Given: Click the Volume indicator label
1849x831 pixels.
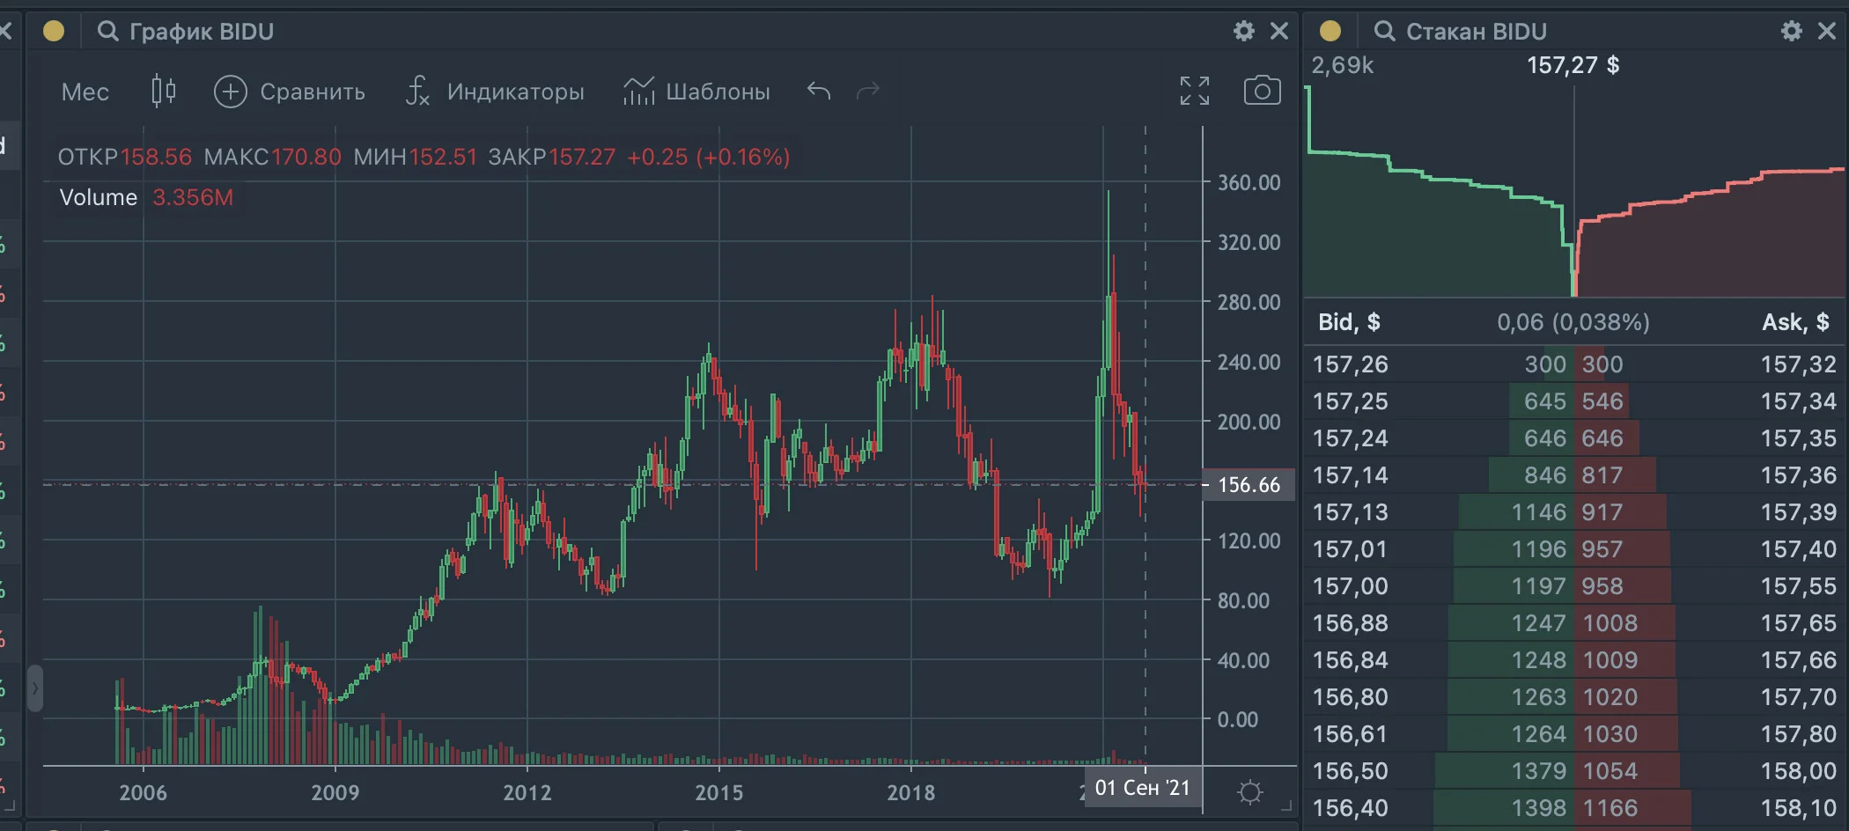Looking at the screenshot, I should 99,197.
